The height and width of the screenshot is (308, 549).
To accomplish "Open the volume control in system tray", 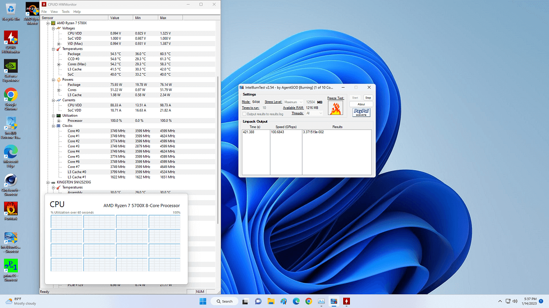I will pyautogui.click(x=516, y=301).
